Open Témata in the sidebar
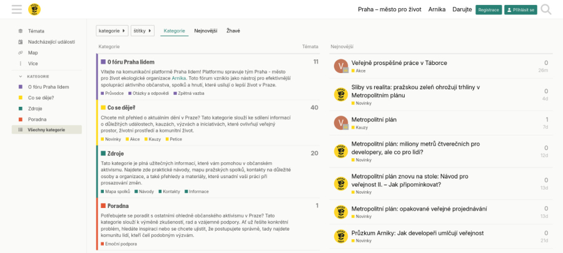 36,31
